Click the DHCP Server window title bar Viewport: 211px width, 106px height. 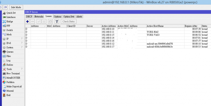pyautogui.click(x=118, y=12)
